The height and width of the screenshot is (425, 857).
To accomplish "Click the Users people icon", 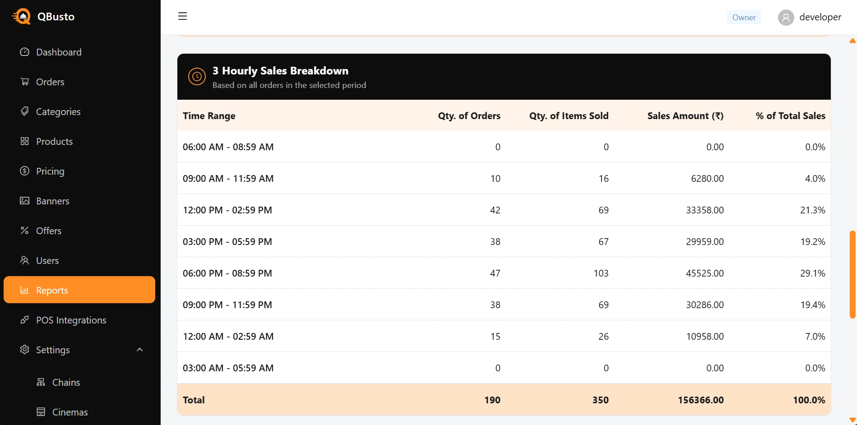I will click(x=24, y=260).
